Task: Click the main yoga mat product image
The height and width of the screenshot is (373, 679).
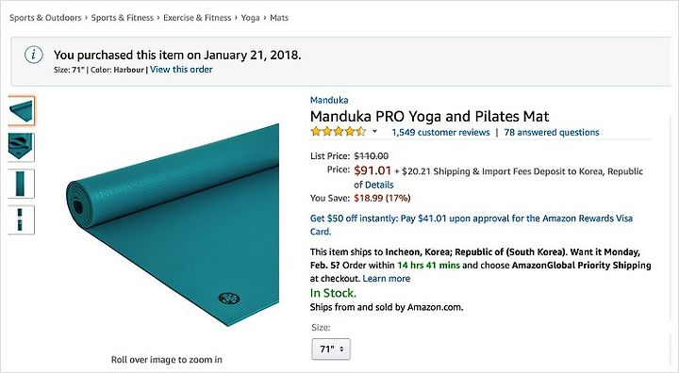Action: 173,225
